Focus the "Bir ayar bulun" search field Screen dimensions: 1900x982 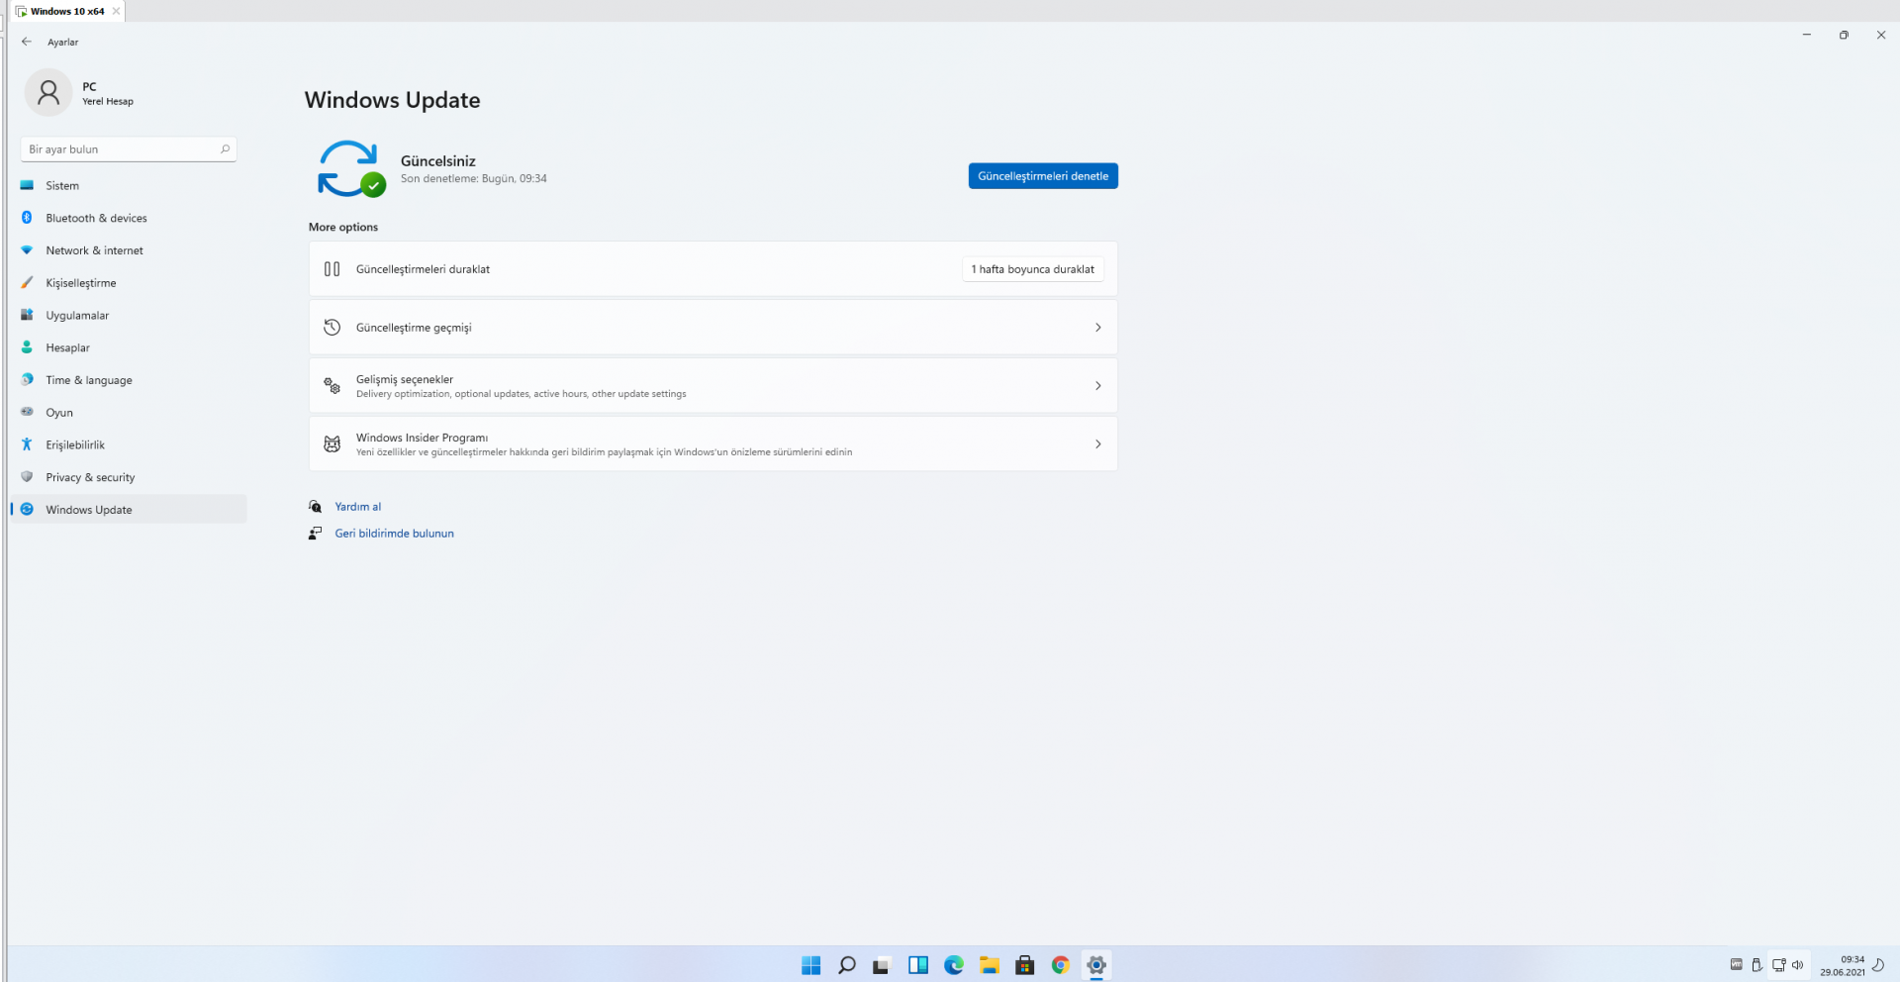pyautogui.click(x=129, y=149)
